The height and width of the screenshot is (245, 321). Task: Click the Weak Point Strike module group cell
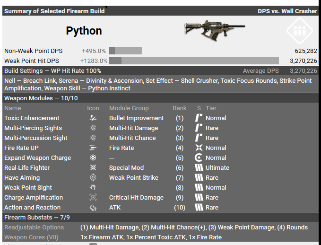(x=134, y=178)
